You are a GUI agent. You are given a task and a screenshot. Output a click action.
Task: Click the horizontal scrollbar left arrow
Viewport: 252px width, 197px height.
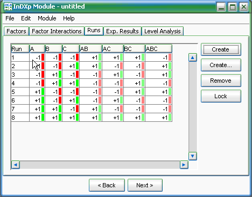[16, 165]
